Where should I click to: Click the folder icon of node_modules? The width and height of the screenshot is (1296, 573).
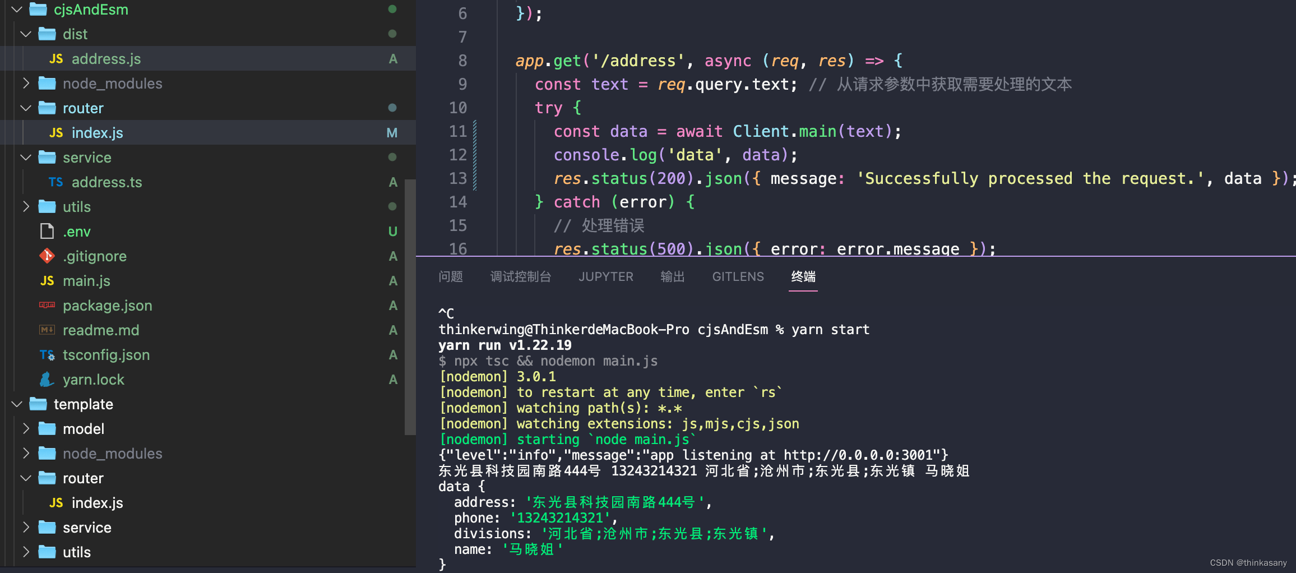tap(48, 83)
